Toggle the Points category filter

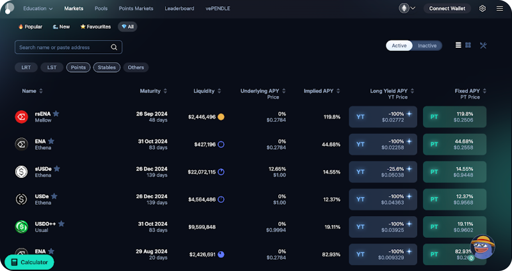coord(78,67)
